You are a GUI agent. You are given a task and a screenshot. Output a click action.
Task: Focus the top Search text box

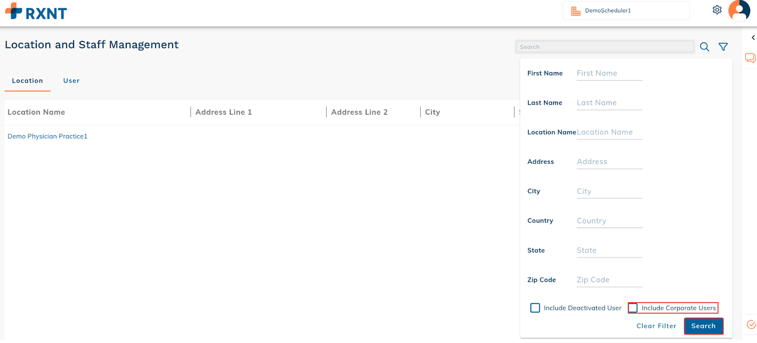(604, 47)
